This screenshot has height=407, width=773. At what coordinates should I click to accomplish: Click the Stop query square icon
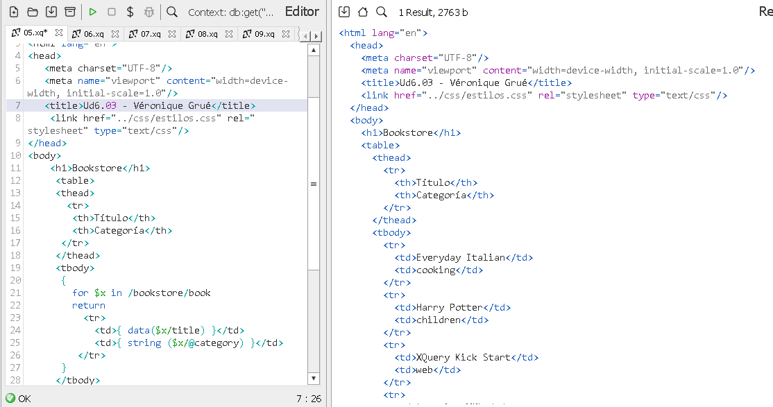coord(111,12)
